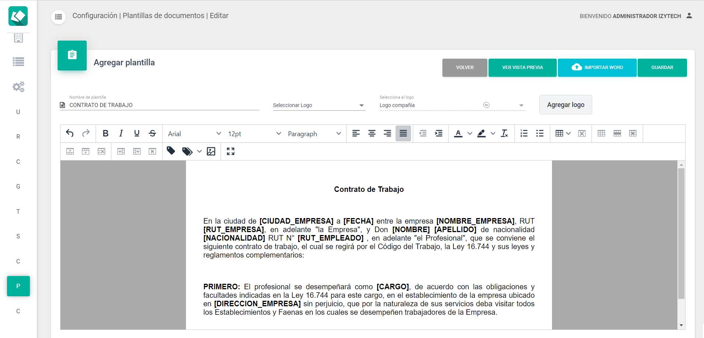Redo the last undone change
Viewport: 704px width, 338px height.
(86, 133)
